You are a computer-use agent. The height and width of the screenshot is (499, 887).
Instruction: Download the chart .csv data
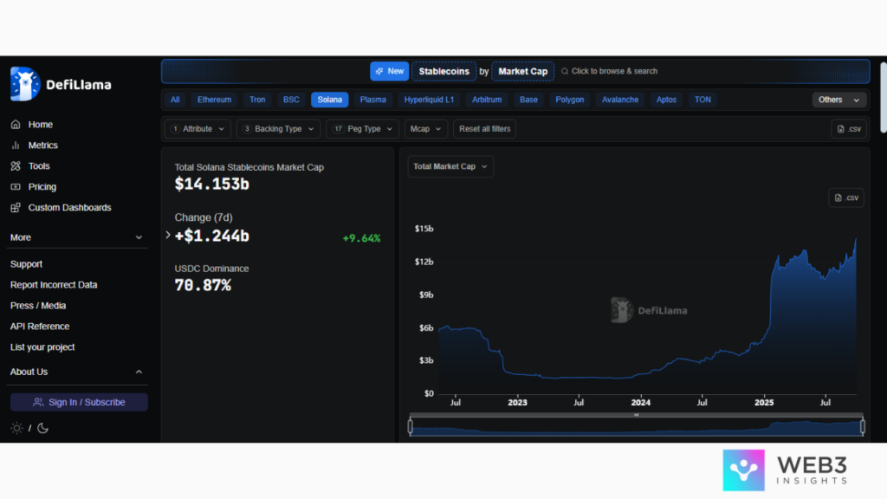click(x=845, y=198)
